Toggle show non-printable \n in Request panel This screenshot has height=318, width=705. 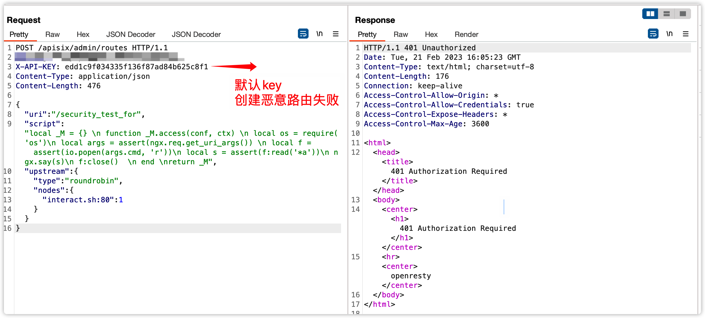point(319,34)
